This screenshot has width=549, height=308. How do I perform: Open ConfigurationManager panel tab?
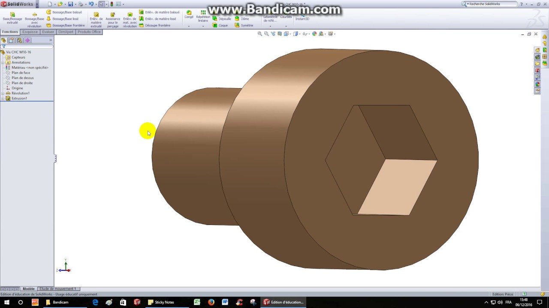click(20, 40)
